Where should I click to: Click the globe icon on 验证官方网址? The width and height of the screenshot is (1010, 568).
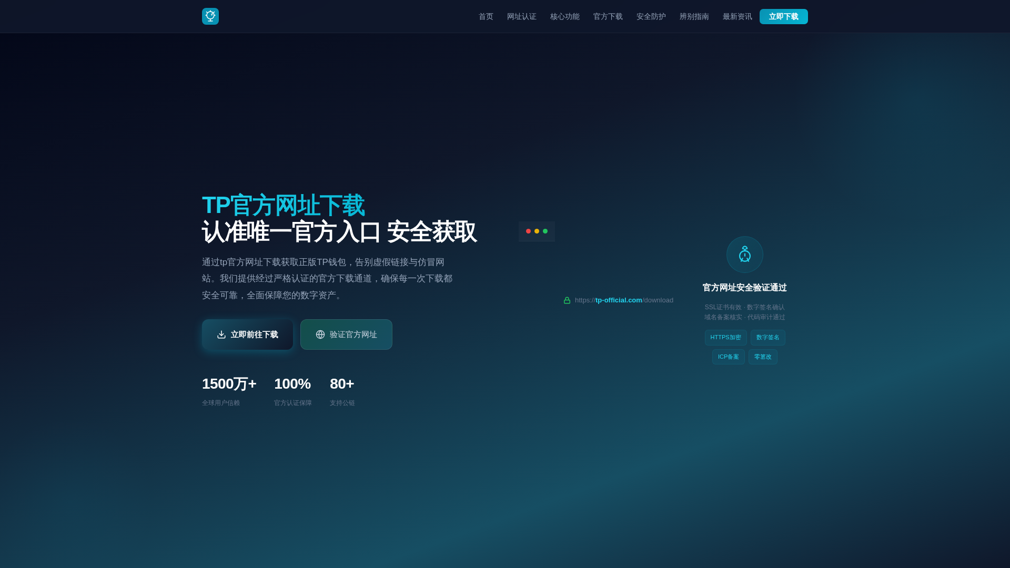pyautogui.click(x=320, y=334)
